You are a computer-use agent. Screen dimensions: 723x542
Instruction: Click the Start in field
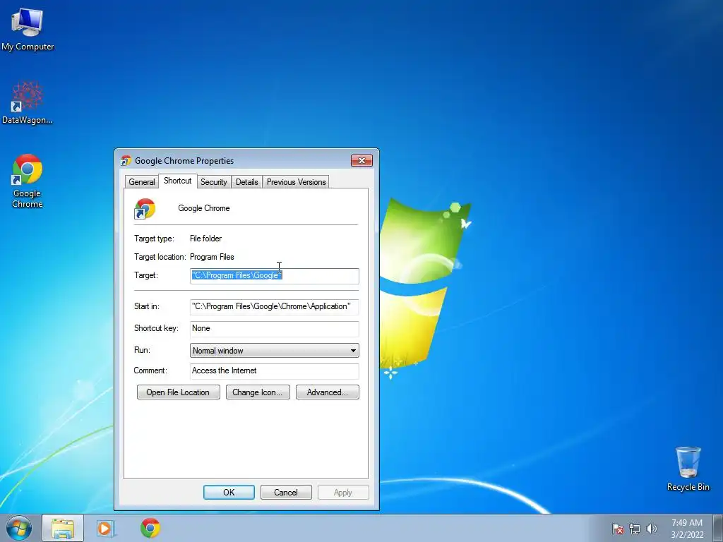[x=275, y=306]
